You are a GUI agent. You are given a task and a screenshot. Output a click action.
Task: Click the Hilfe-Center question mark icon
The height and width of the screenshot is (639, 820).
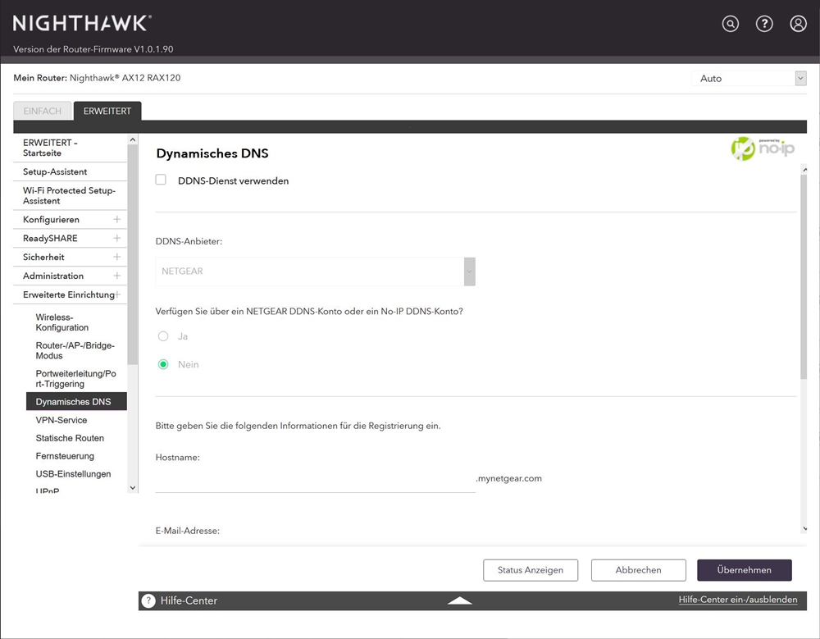pos(148,600)
